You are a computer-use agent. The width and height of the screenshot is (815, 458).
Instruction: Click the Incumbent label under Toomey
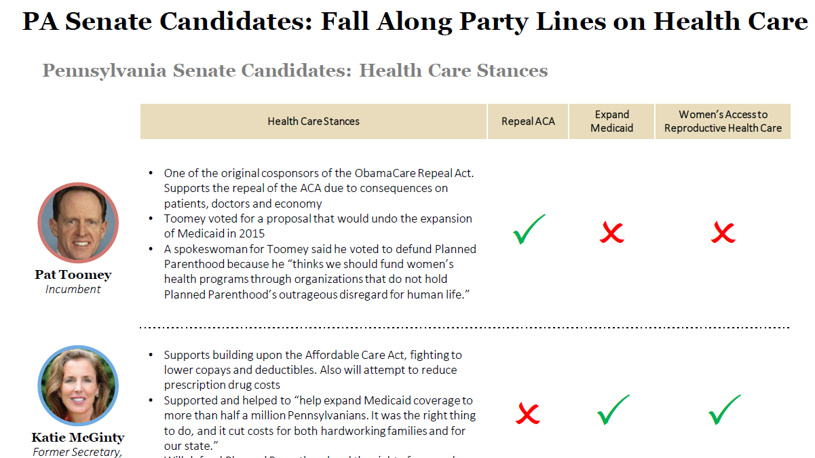pyautogui.click(x=73, y=289)
